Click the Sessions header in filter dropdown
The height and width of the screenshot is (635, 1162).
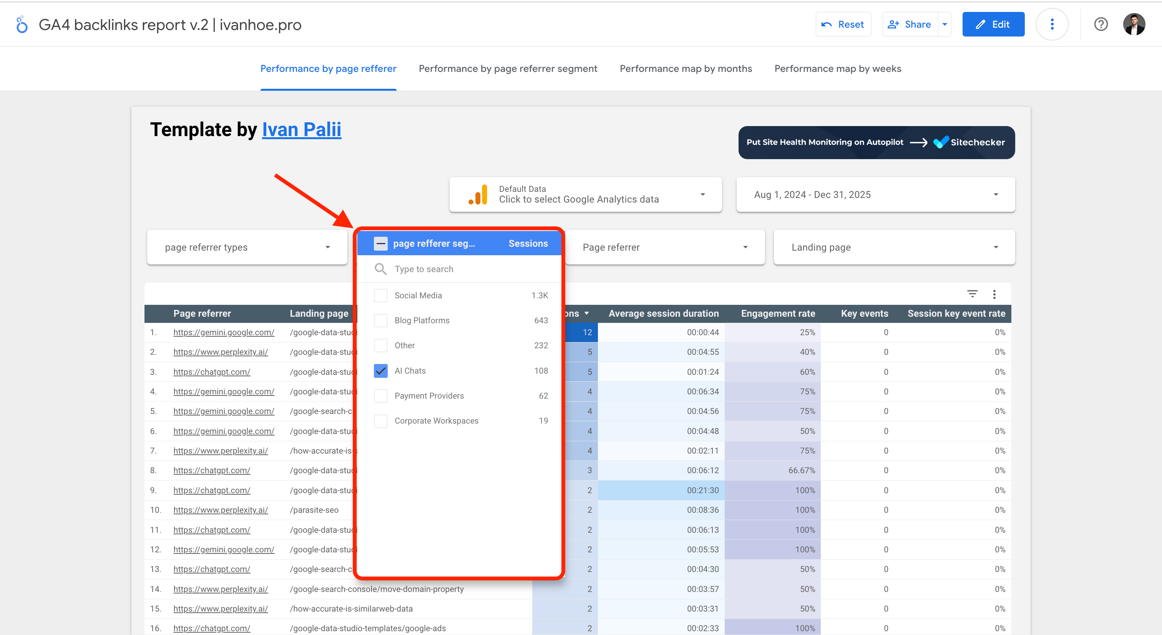pos(528,244)
